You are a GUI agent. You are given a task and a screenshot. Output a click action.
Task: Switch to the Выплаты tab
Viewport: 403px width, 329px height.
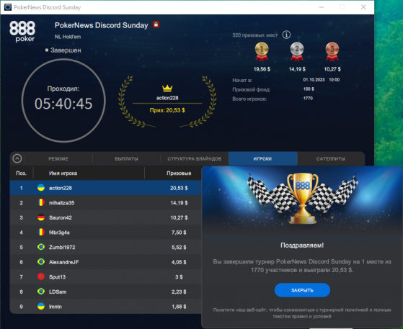click(126, 158)
